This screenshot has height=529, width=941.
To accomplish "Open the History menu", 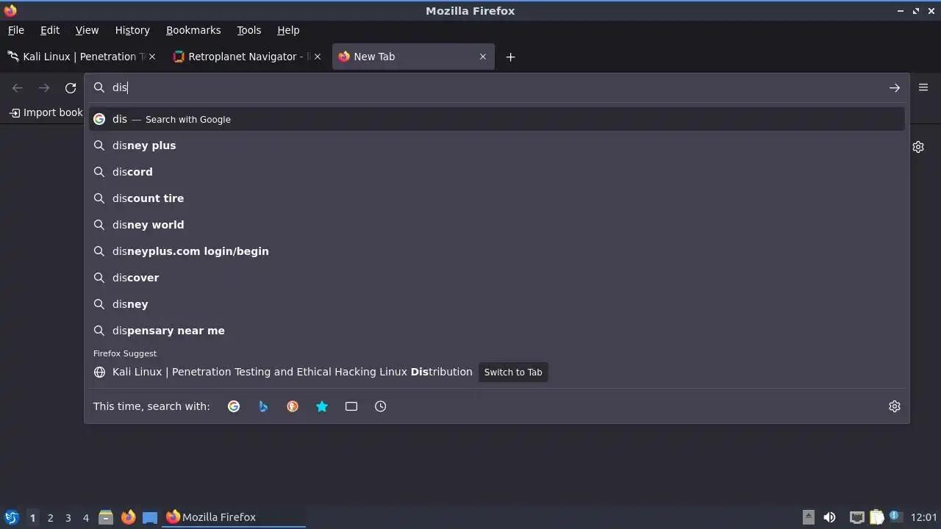I will coord(132,30).
